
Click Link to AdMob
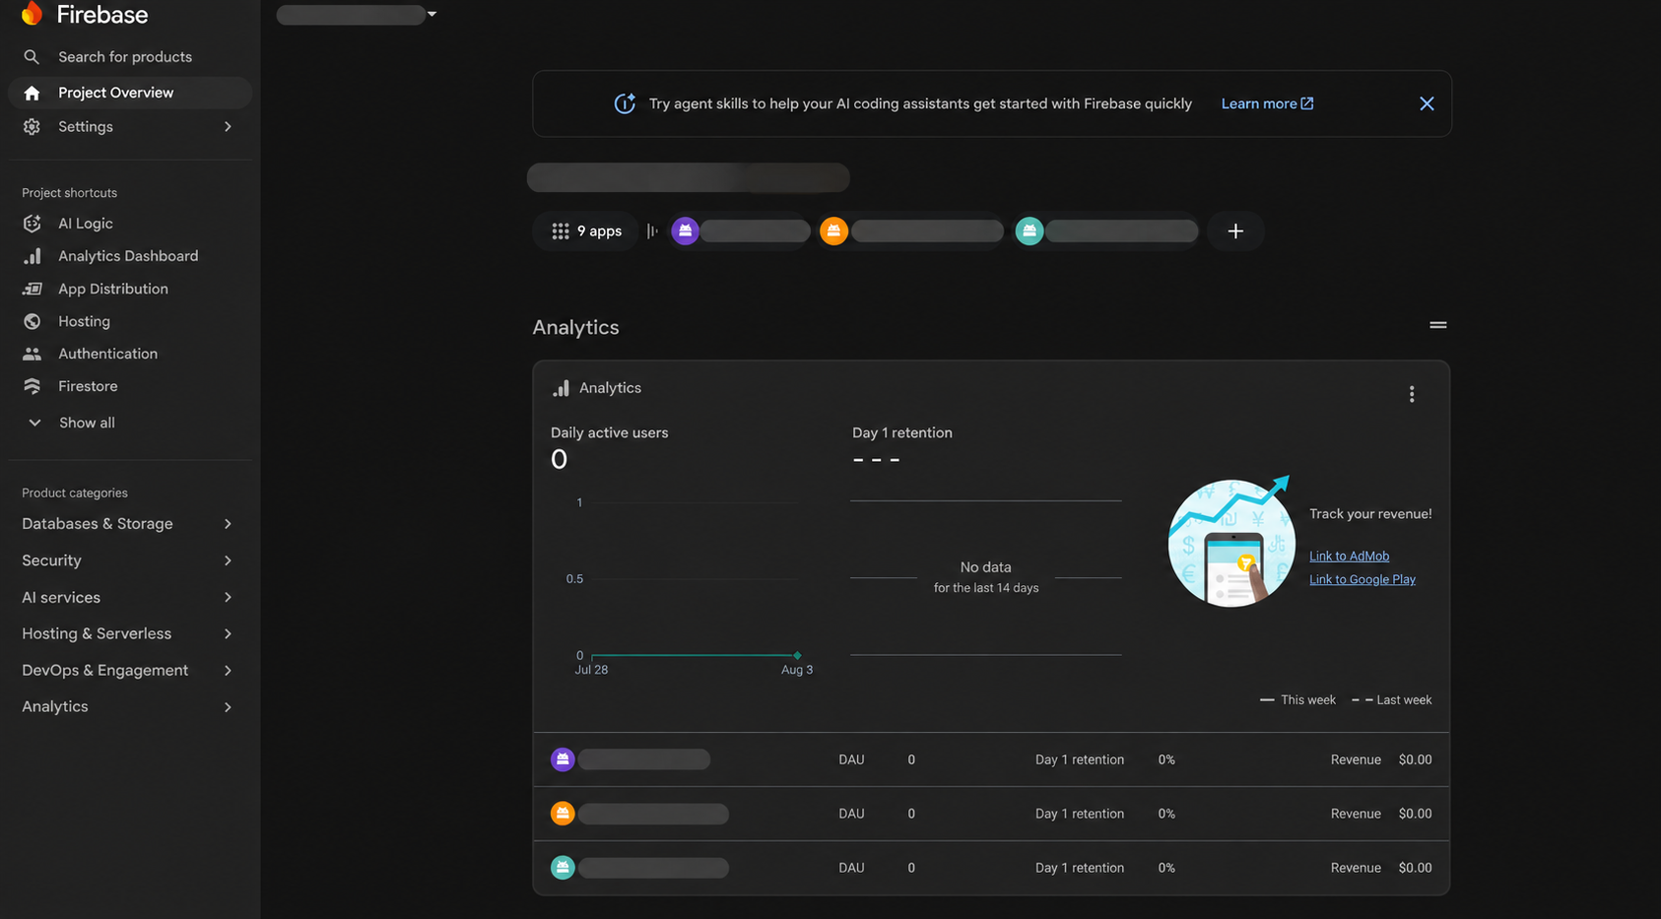(1349, 557)
